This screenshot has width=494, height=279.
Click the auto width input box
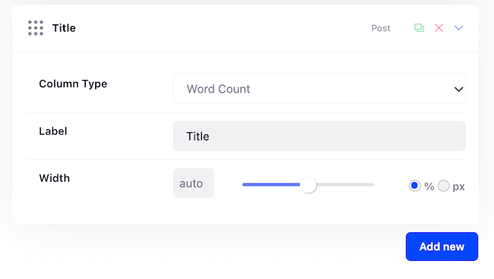click(193, 183)
